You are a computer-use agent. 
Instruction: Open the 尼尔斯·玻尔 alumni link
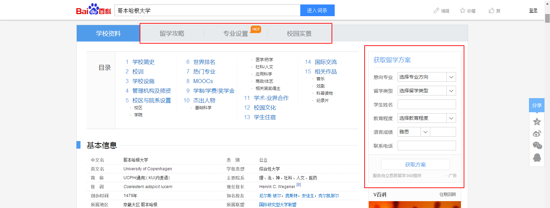[x=270, y=196]
